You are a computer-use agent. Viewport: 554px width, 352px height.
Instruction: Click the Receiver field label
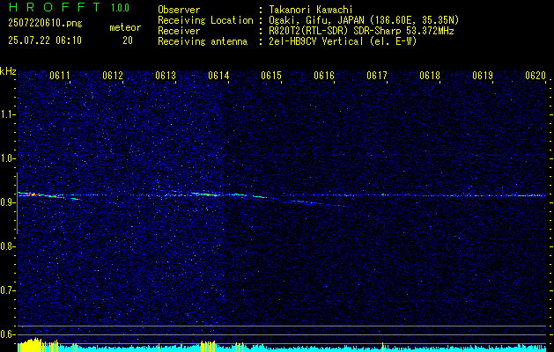(x=179, y=31)
